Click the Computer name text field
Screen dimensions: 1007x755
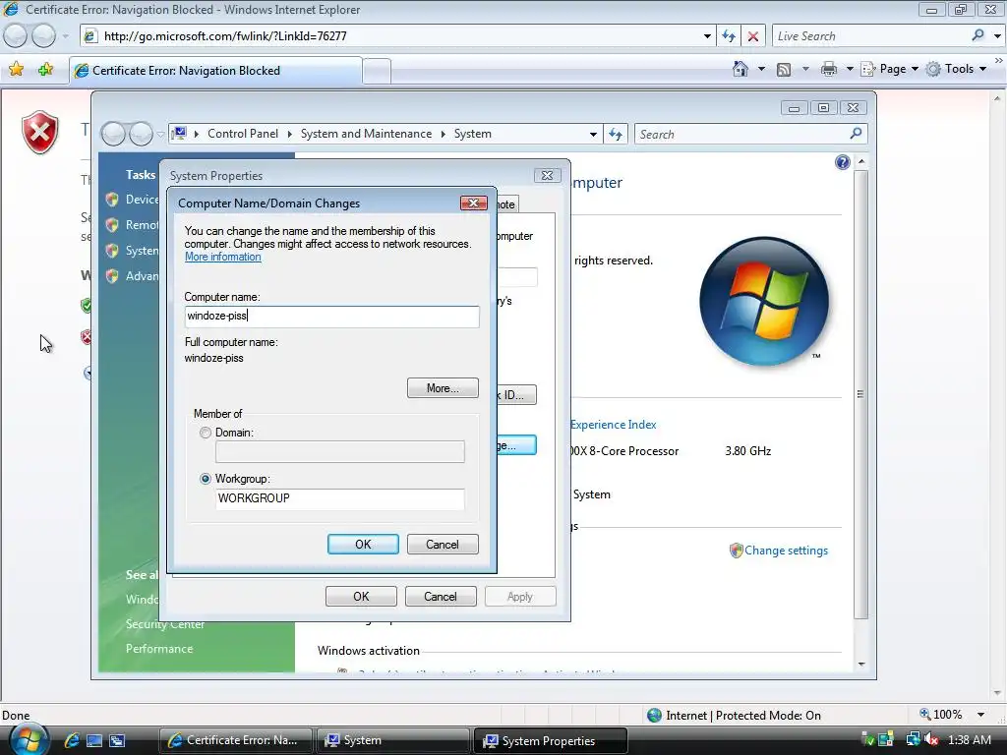pyautogui.click(x=332, y=317)
